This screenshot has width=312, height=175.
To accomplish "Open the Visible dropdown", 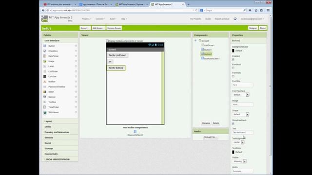I will point(239,161).
